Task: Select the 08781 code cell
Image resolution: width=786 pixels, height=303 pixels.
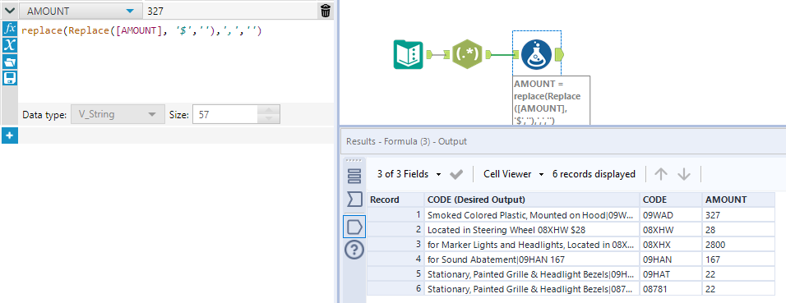Action: [671, 289]
